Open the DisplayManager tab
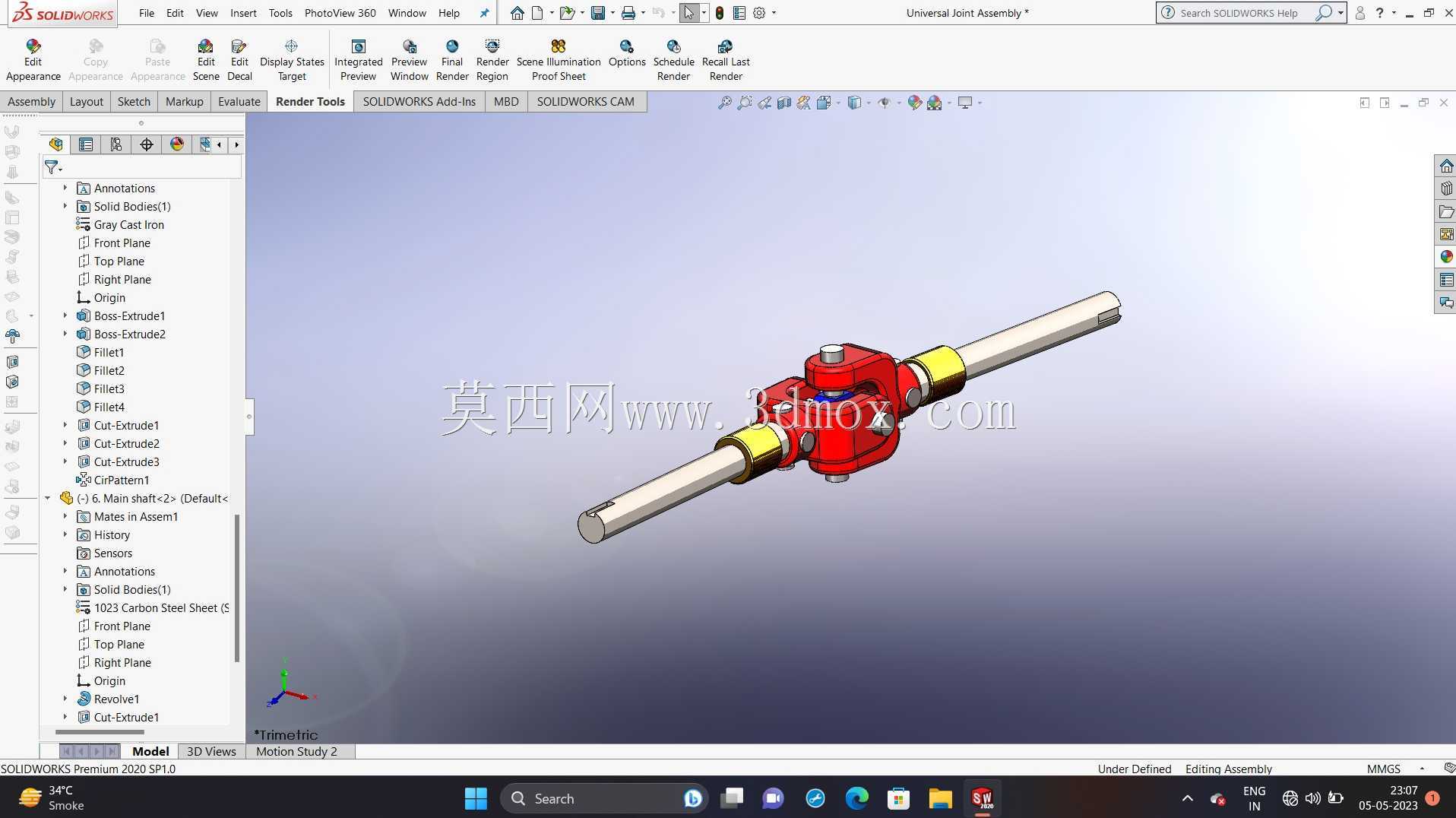 tap(177, 144)
